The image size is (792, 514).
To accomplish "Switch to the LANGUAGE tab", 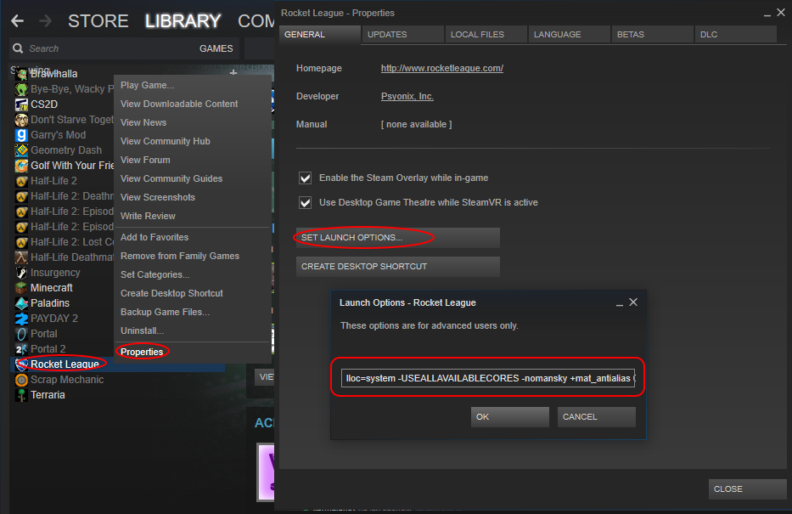I will click(570, 34).
